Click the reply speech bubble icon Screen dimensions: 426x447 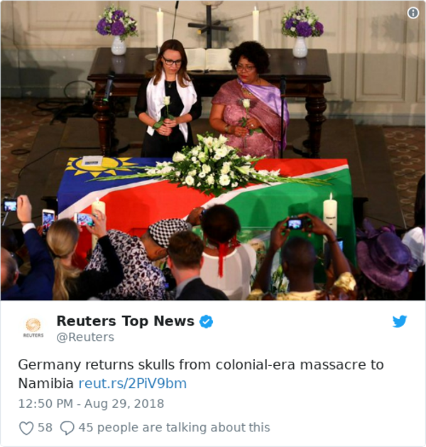point(67,428)
